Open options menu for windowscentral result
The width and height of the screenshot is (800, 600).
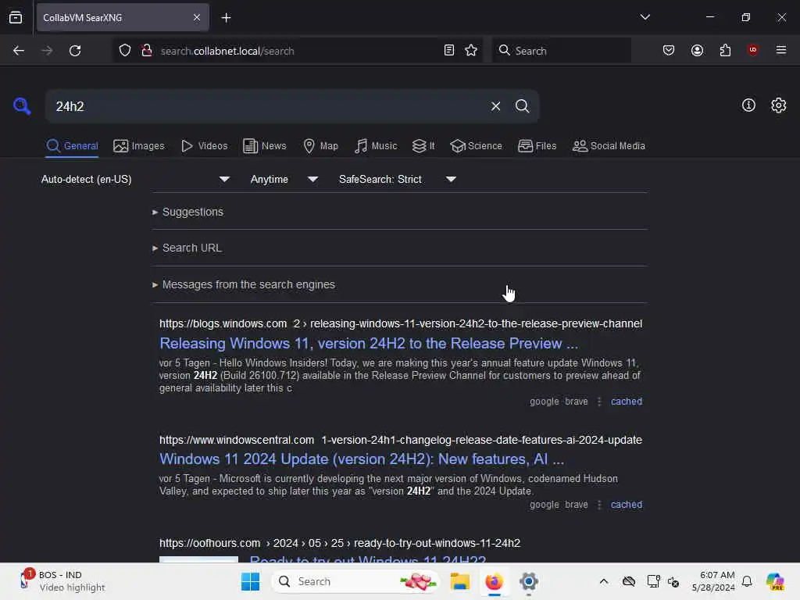[599, 505]
